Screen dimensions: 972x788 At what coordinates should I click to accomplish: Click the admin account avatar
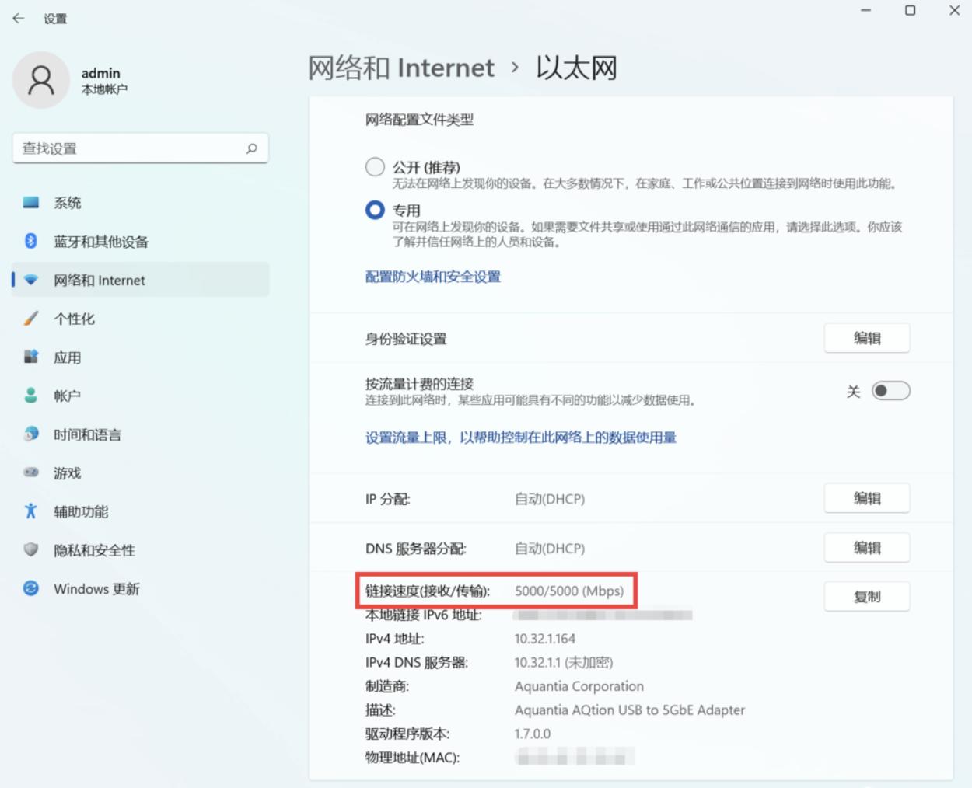click(41, 80)
